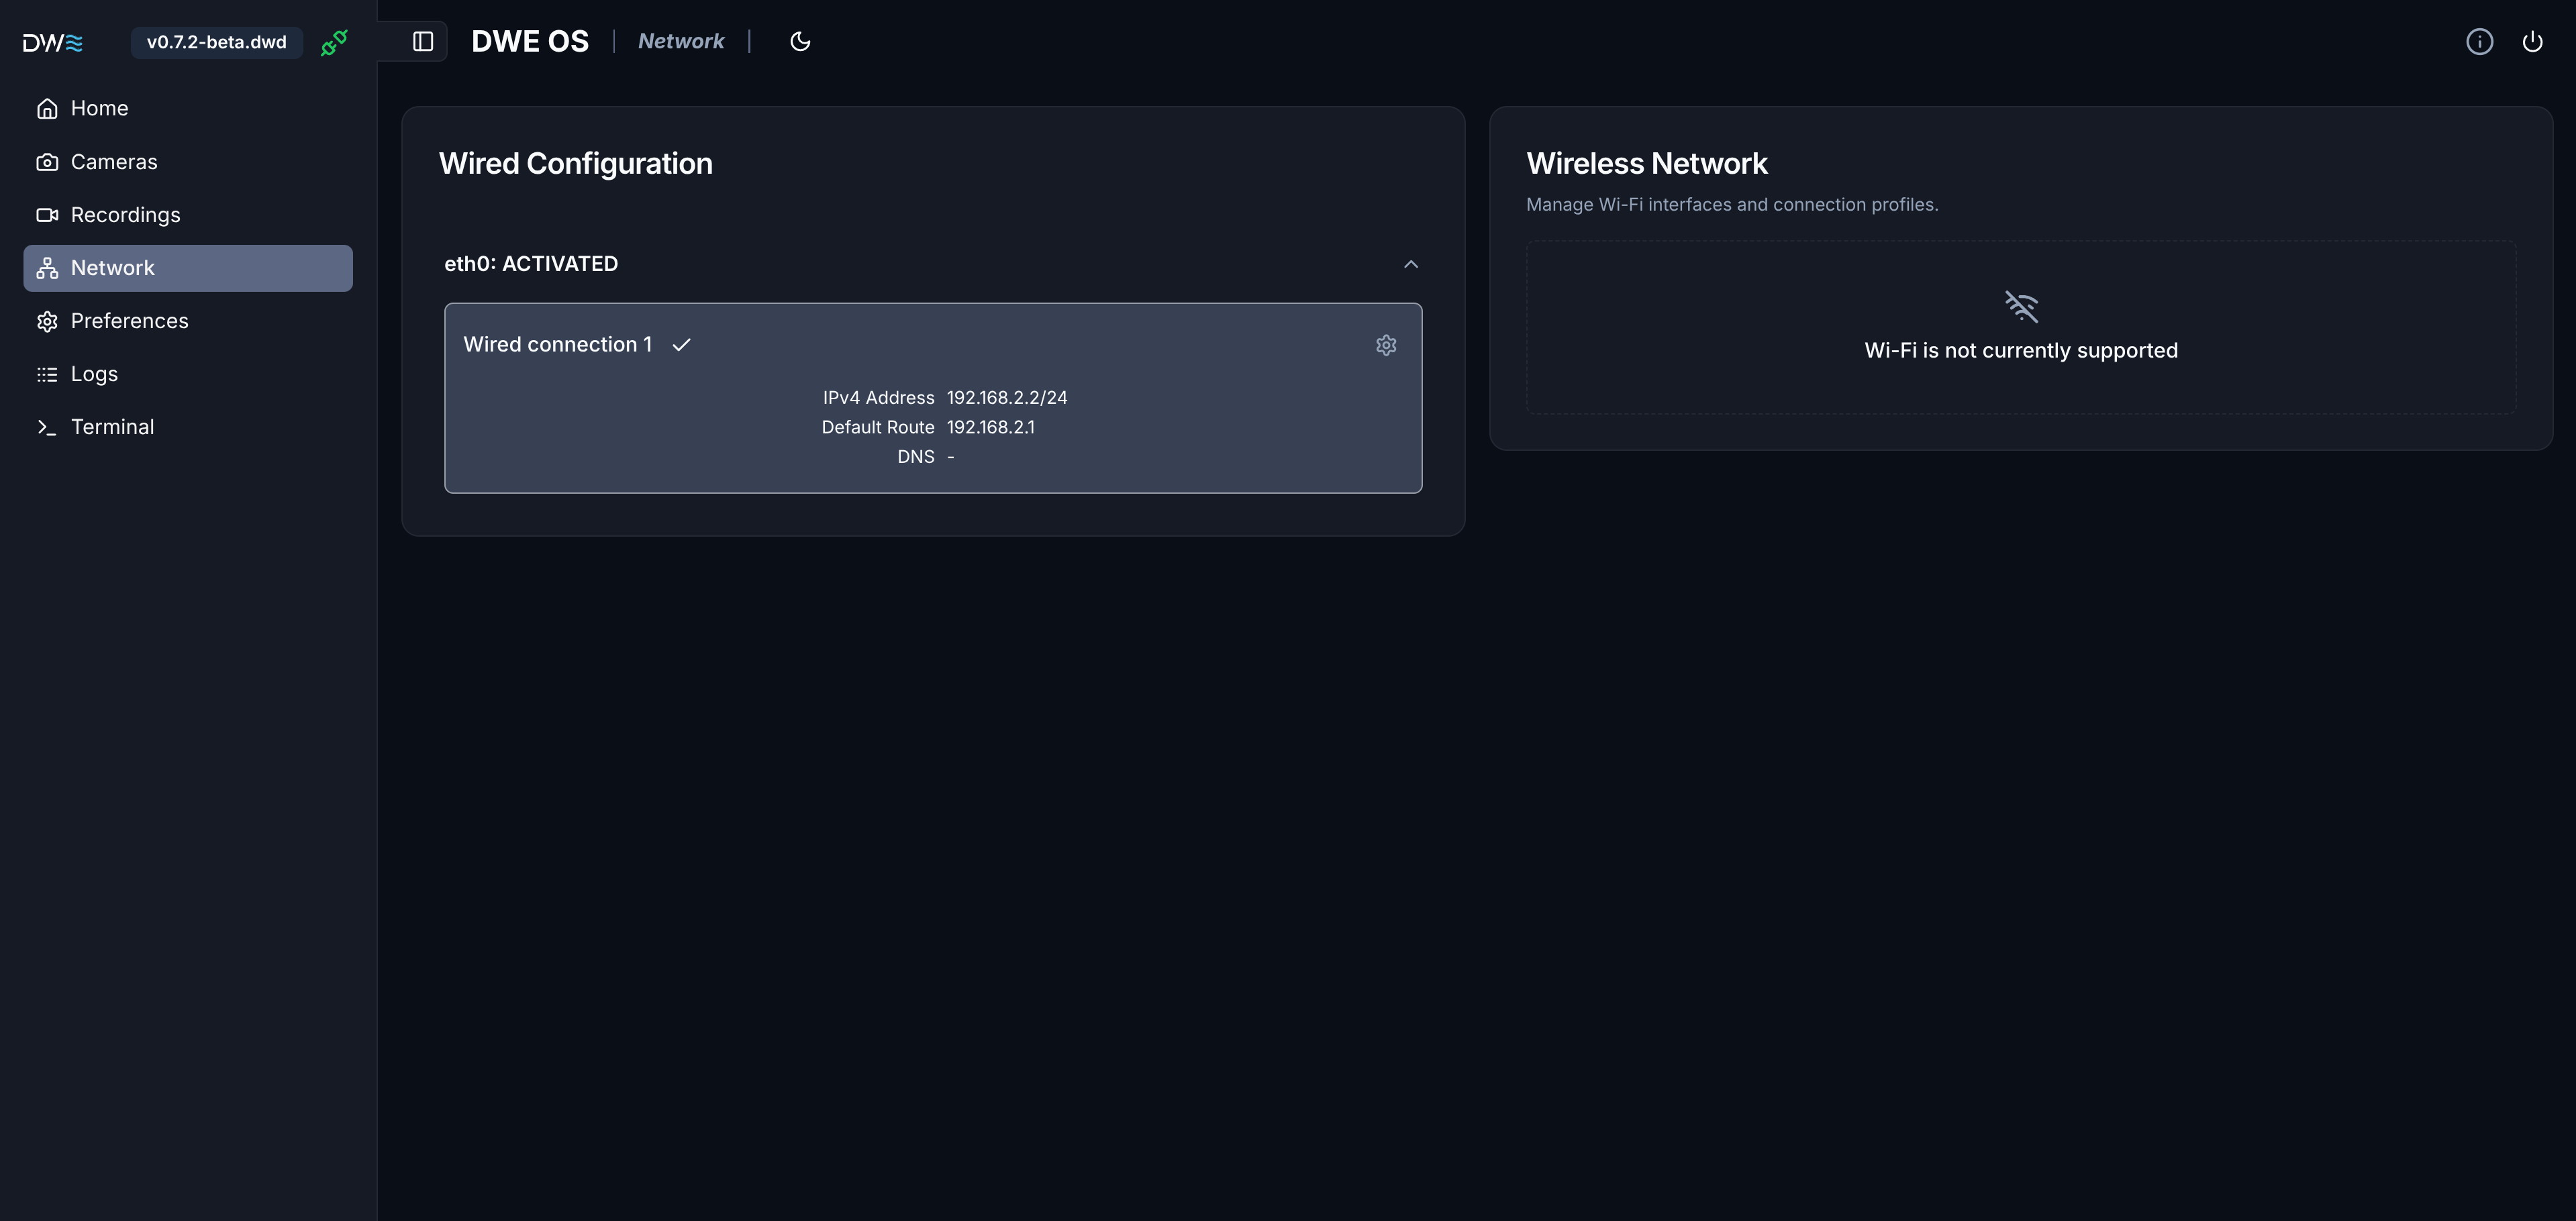Toggle the sidebar panel icon

423,41
